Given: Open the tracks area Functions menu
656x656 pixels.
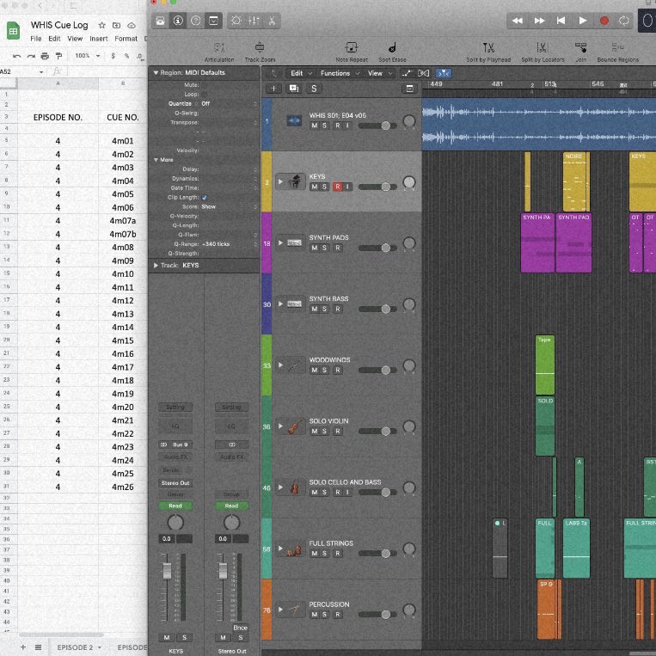Looking at the screenshot, I should (x=340, y=73).
